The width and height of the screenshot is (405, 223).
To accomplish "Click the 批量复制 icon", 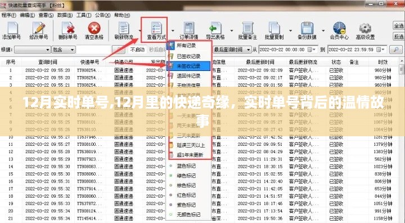I will tap(274, 30).
